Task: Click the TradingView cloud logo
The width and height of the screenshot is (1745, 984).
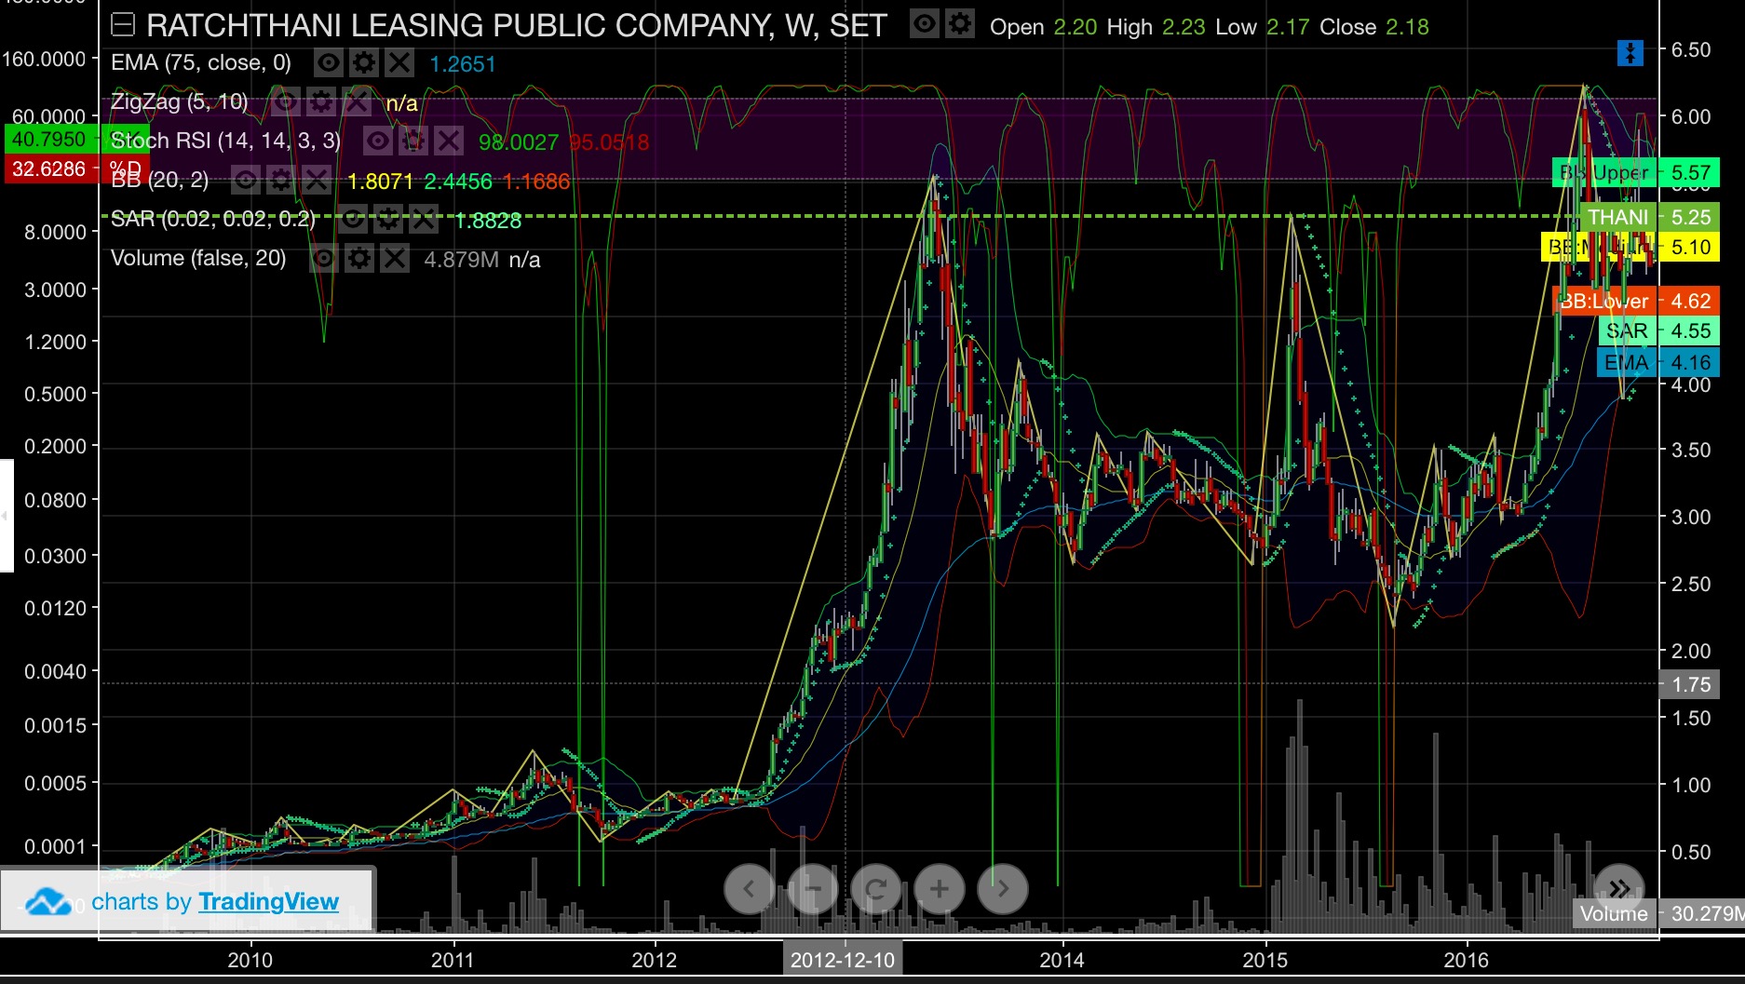Action: pyautogui.click(x=48, y=901)
